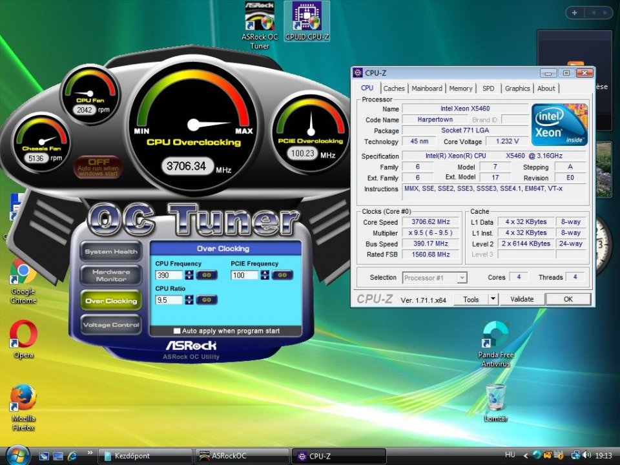Click the Core Speed value 3706.62 MHz

point(431,222)
